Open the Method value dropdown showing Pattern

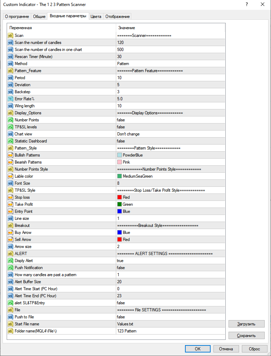[170, 64]
